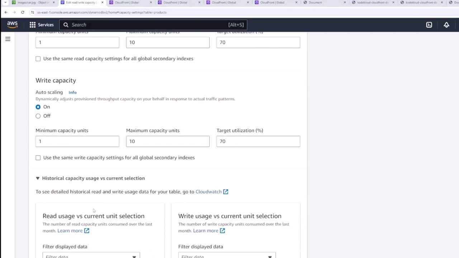Image resolution: width=459 pixels, height=258 pixels.
Task: Click the browser back arrow
Action: tap(6, 12)
